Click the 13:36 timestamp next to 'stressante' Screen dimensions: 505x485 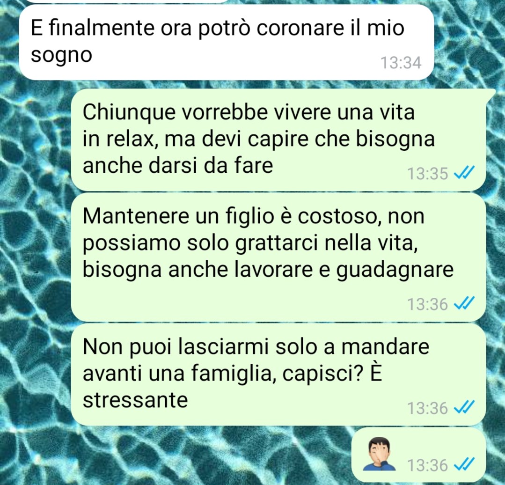point(428,408)
